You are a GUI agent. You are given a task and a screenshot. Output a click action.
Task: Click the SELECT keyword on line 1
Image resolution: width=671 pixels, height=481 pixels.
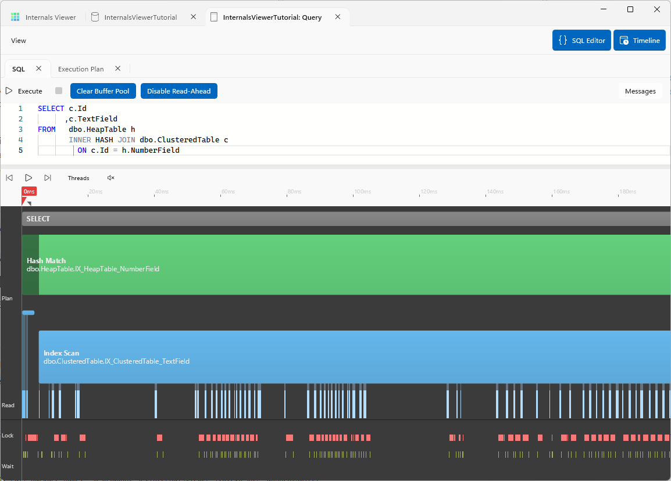point(51,109)
